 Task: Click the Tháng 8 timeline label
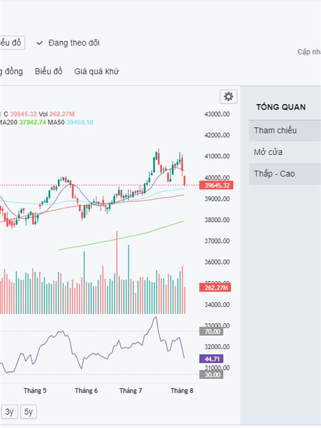point(182,391)
